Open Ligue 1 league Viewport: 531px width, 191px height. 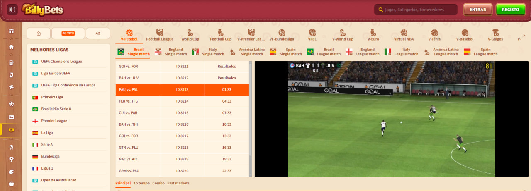[x=68, y=168]
